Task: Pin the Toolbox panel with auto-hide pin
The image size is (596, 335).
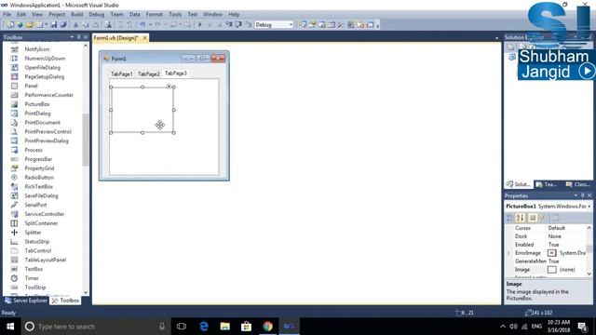Action: 78,37
